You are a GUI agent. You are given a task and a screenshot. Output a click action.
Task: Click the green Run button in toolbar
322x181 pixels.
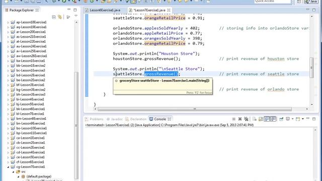tap(64, 1)
